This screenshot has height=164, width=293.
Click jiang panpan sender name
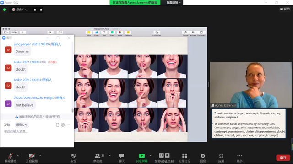tap(31, 44)
